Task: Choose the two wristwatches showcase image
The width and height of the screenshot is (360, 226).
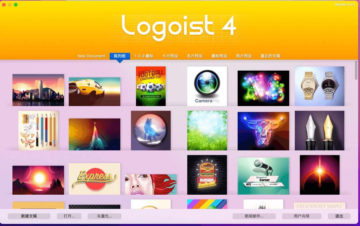Action: (319, 86)
